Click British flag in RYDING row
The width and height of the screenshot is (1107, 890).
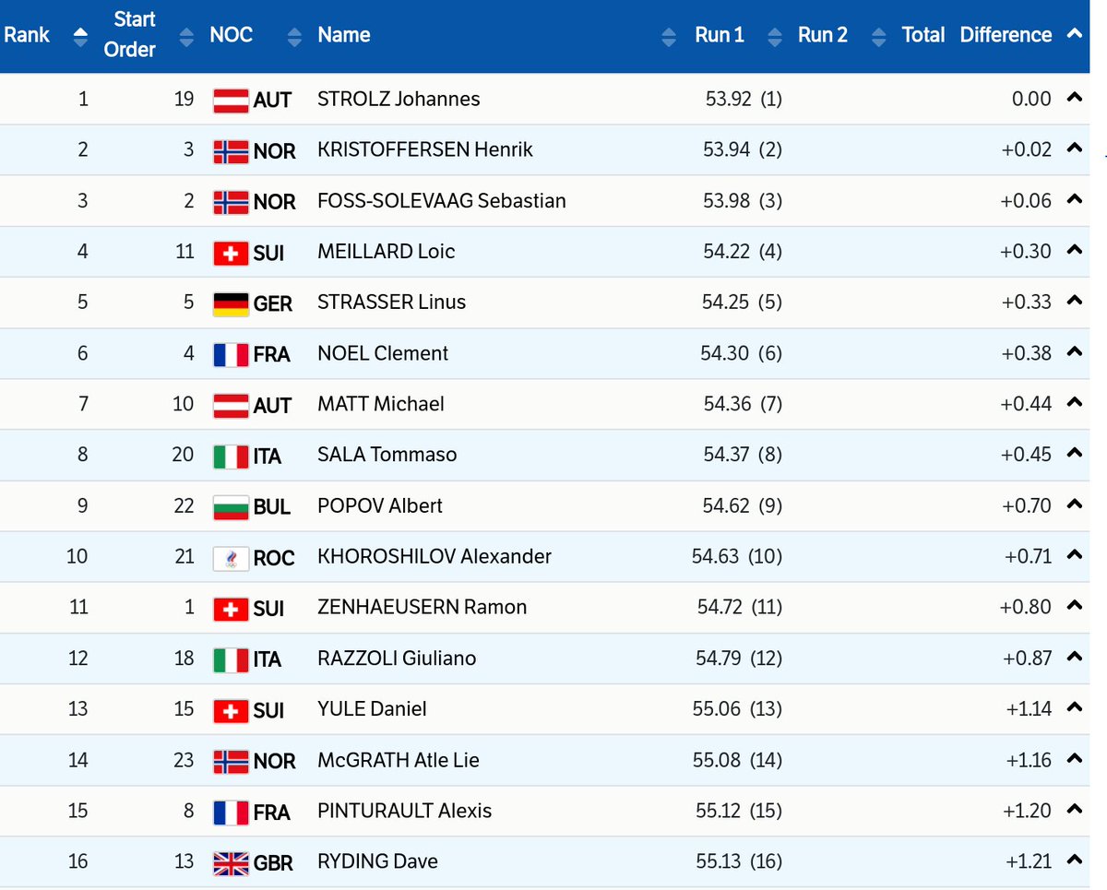pos(231,863)
